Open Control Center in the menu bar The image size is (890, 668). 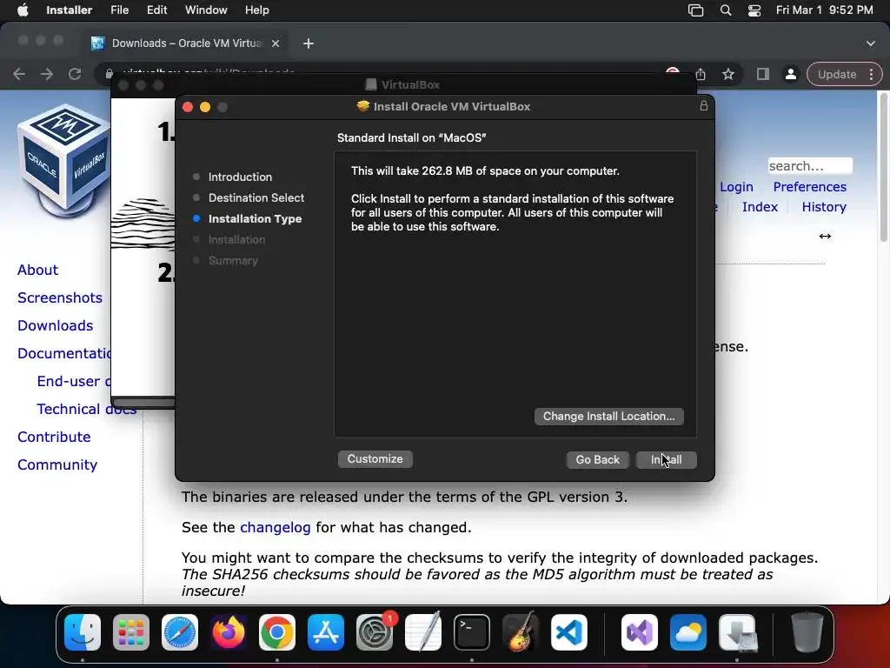[754, 10]
